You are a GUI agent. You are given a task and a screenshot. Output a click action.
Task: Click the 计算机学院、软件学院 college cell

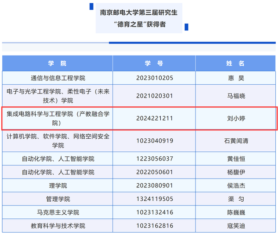[58, 141]
